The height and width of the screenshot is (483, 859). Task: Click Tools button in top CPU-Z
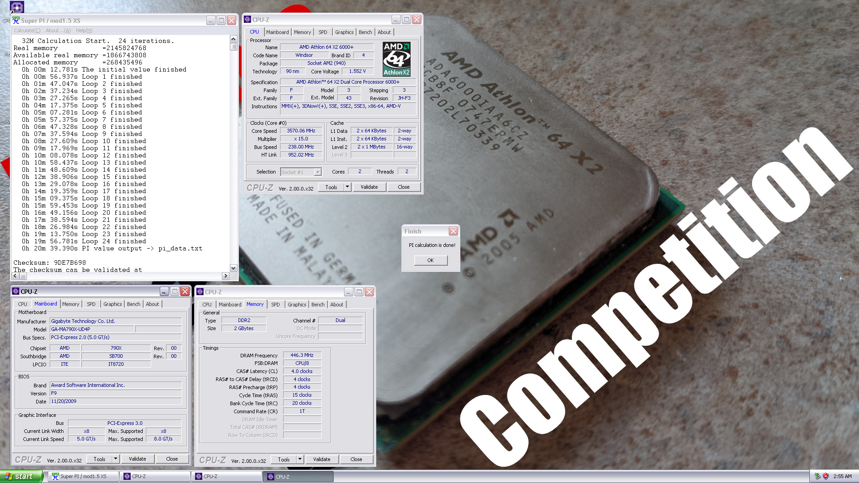(331, 187)
